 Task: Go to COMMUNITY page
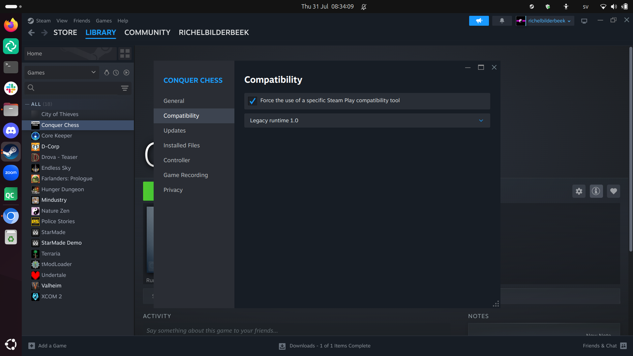pos(147,33)
